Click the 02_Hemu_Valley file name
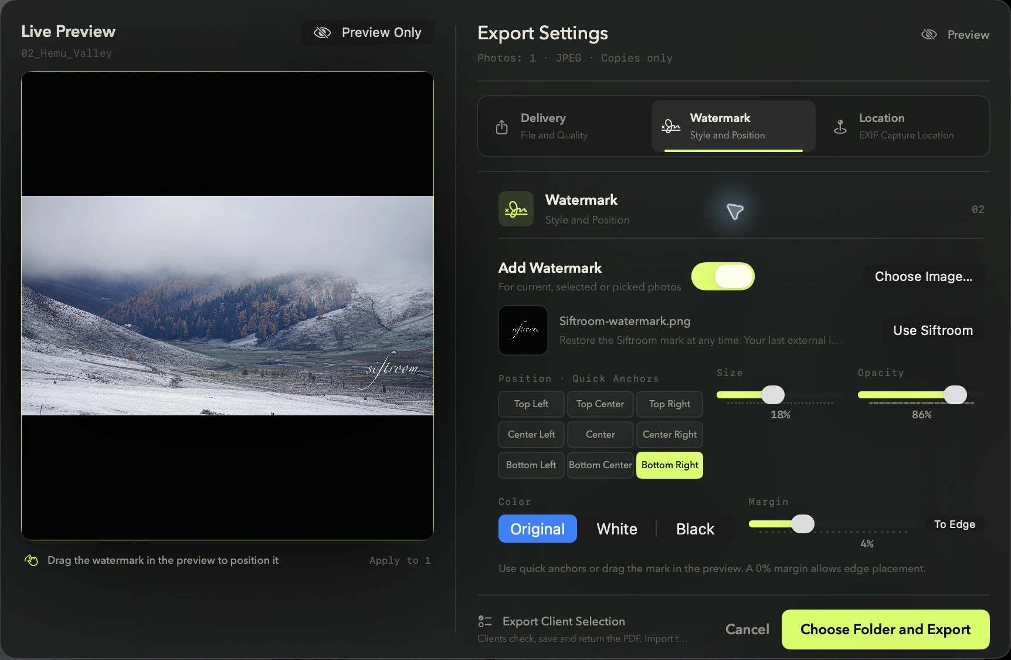 coord(66,53)
